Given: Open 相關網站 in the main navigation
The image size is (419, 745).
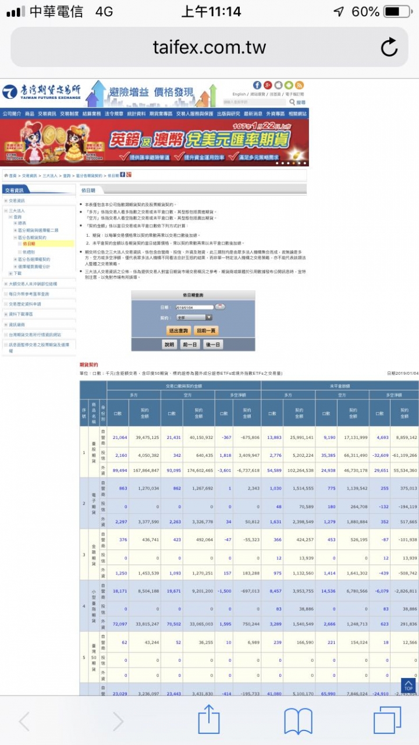Looking at the screenshot, I should [x=297, y=114].
